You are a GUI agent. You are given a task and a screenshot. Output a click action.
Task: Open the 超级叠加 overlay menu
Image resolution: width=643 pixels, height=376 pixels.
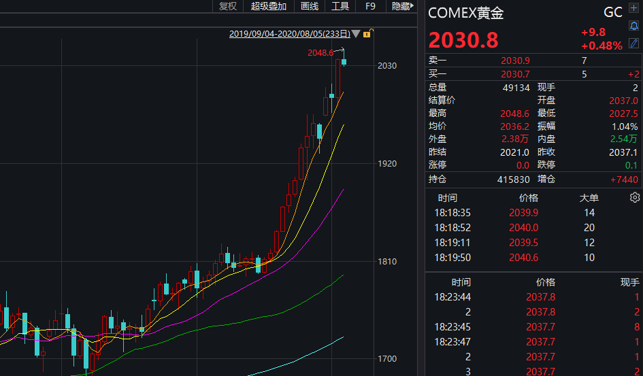pyautogui.click(x=268, y=6)
